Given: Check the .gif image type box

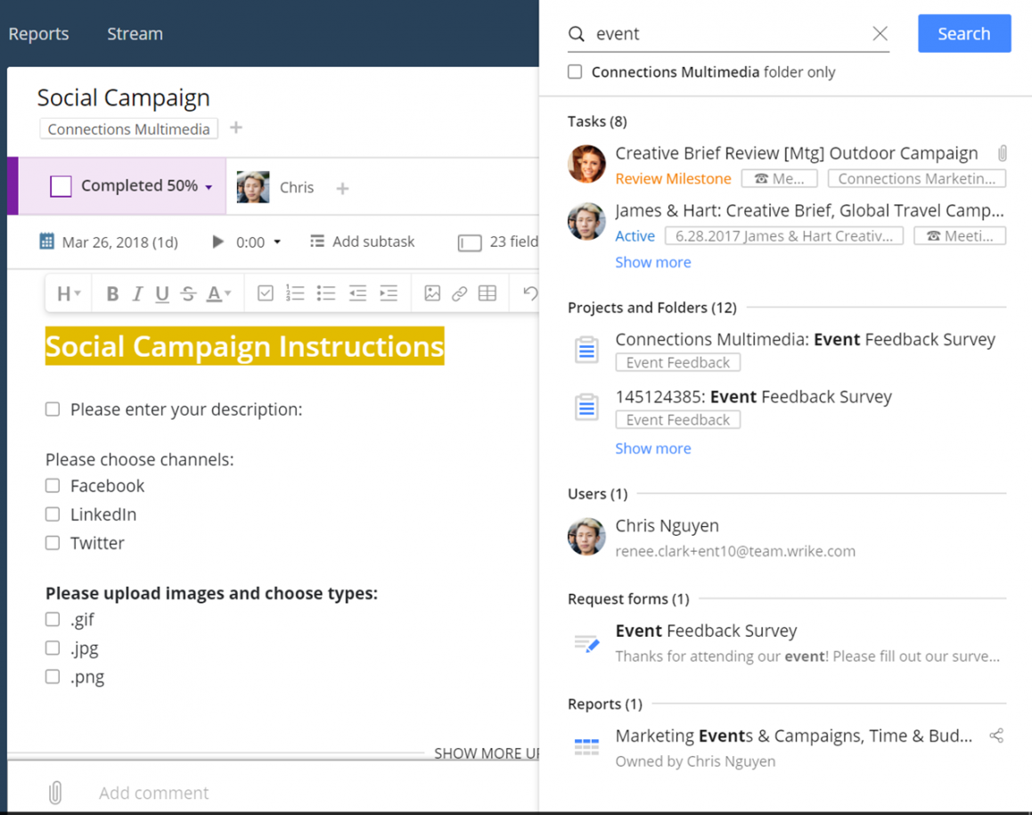Looking at the screenshot, I should click(53, 620).
